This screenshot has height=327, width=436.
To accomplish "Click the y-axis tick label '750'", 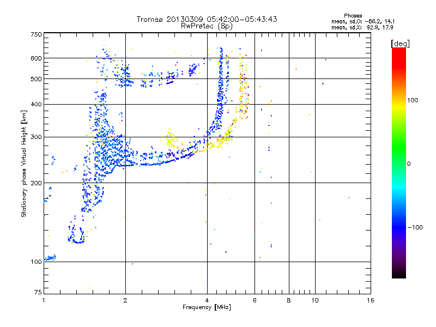I will click(x=36, y=34).
